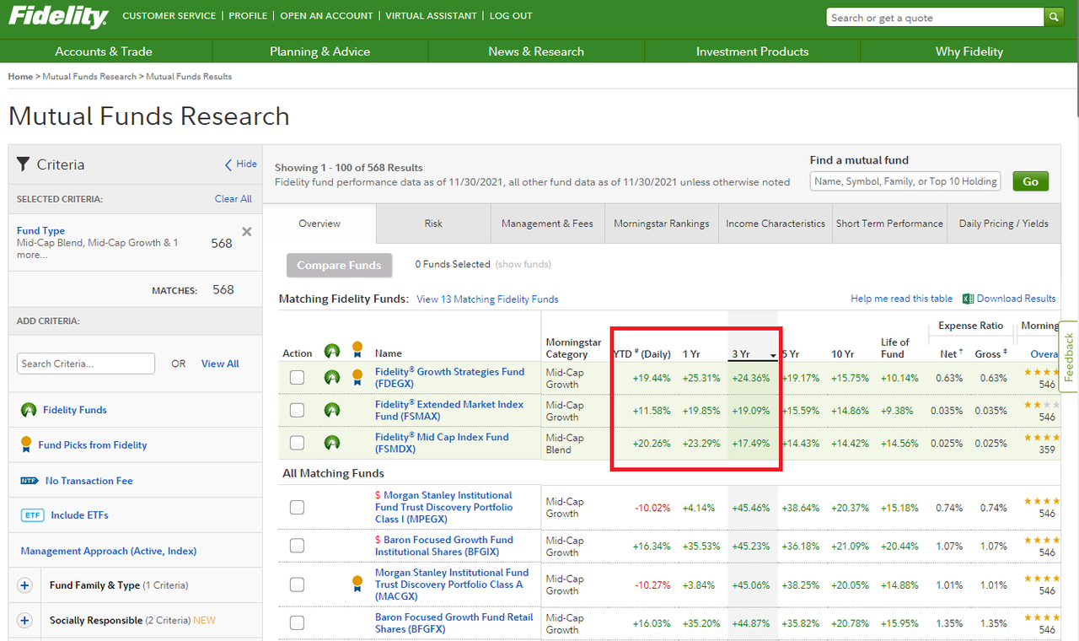Click the Fidelity Funds sidebar icon
Viewport: 1079px width, 641px height.
click(x=30, y=410)
